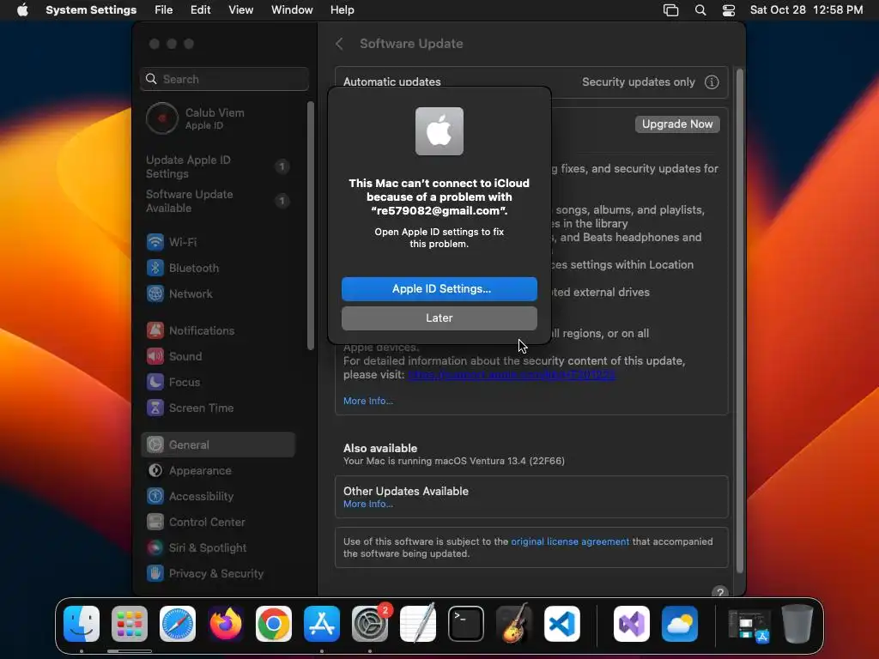
Task: Open the cloud weather app in Dock
Action: pyautogui.click(x=680, y=624)
